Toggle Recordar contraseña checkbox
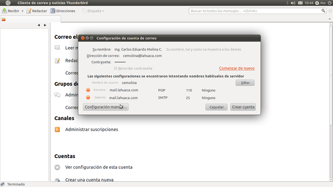This screenshot has height=187, width=333. 116,68
